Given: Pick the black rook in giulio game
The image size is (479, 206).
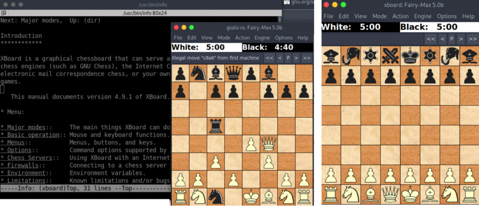Looking at the screenshot, I should [216, 126].
